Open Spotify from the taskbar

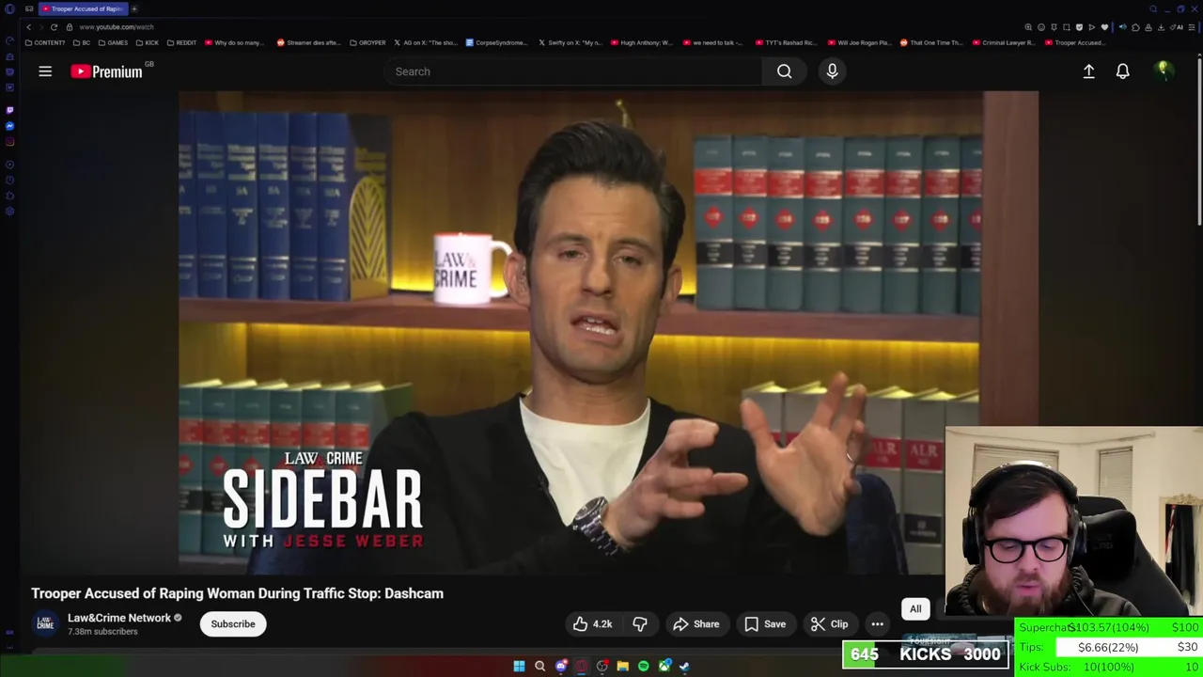[x=643, y=666]
